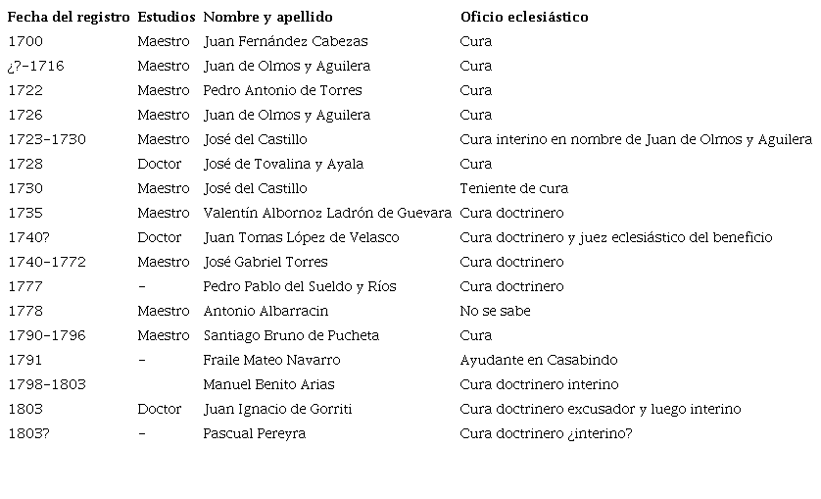The image size is (821, 499).
Task: Select the name Pascual Pereyra
Action: click(x=254, y=434)
